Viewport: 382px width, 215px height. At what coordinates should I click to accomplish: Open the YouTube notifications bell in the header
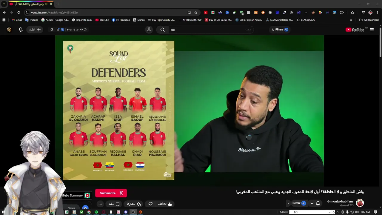21,30
